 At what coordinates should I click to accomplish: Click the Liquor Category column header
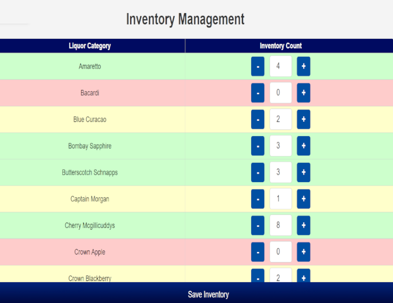90,46
